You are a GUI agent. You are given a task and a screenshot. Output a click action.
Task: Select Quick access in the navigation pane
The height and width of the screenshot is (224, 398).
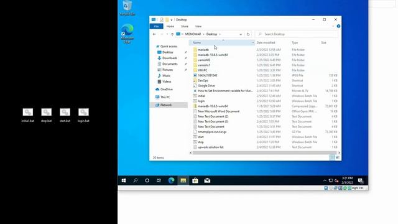coord(169,47)
